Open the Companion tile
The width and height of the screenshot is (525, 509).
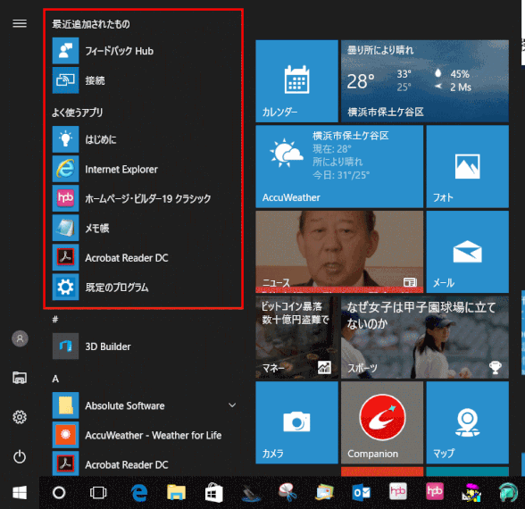tap(382, 422)
